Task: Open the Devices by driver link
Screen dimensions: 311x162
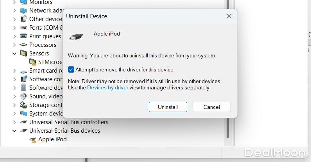Action: [107, 88]
